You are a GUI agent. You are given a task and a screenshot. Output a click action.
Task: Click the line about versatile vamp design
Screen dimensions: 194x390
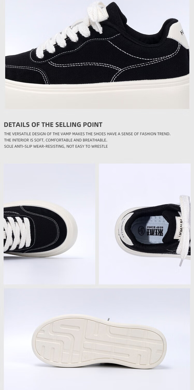pos(87,134)
